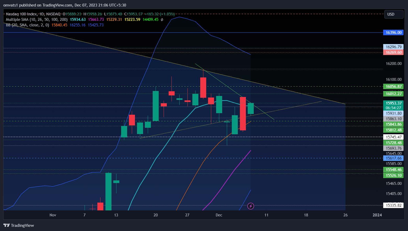
Task: Select the BB (20, SMA, close, 2, 0) legend
Action: pos(27,25)
